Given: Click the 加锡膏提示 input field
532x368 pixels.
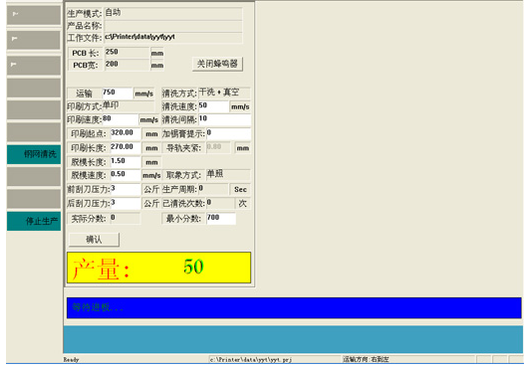Looking at the screenshot, I should tap(229, 134).
